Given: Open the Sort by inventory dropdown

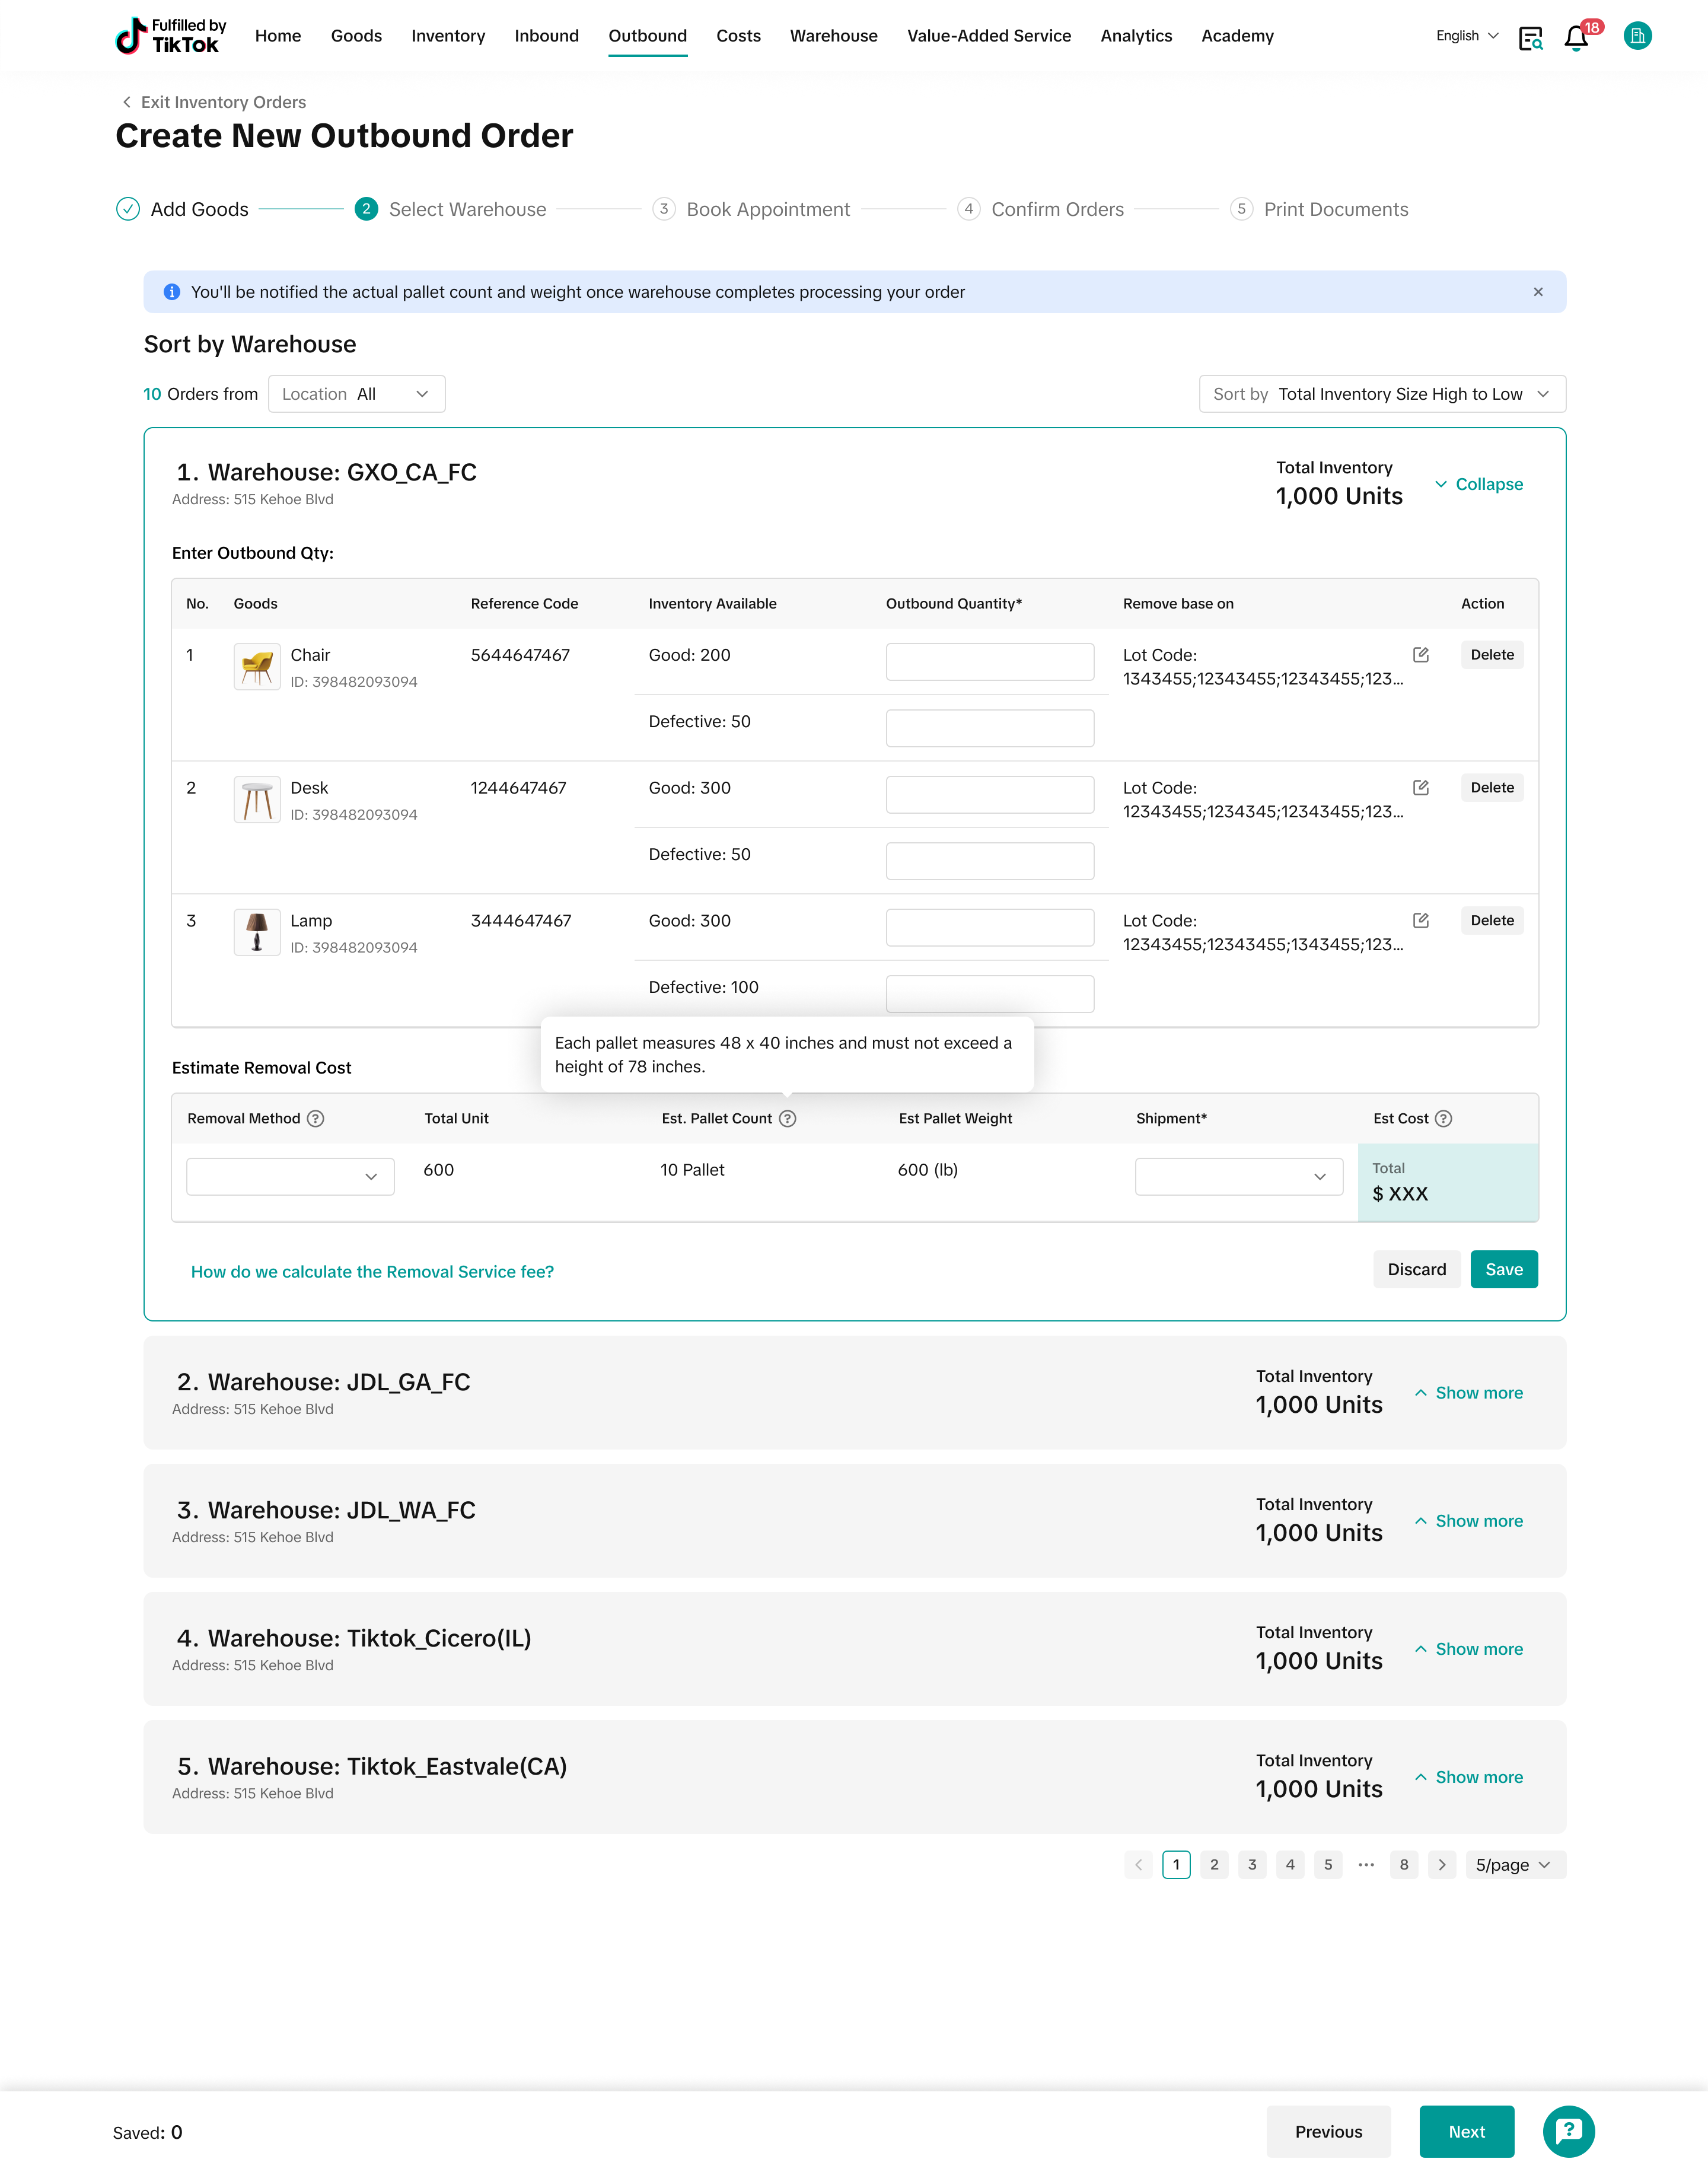Looking at the screenshot, I should 1382,394.
